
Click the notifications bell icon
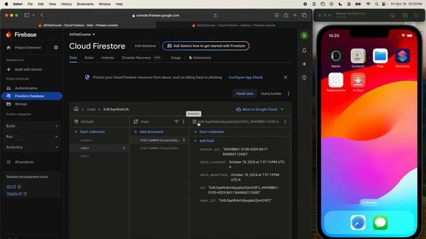[x=304, y=50]
